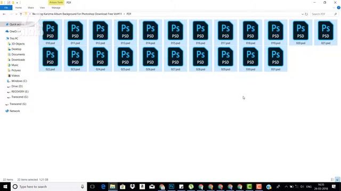The height and width of the screenshot is (191, 341).
Task: Open Documents folder in sidebar
Action: coord(17,54)
